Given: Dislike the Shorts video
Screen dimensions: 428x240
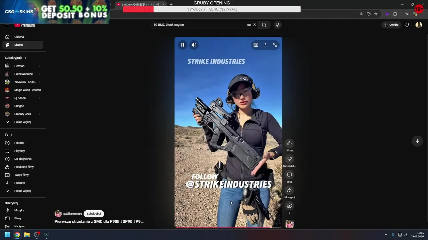Looking at the screenshot, I should (290, 159).
